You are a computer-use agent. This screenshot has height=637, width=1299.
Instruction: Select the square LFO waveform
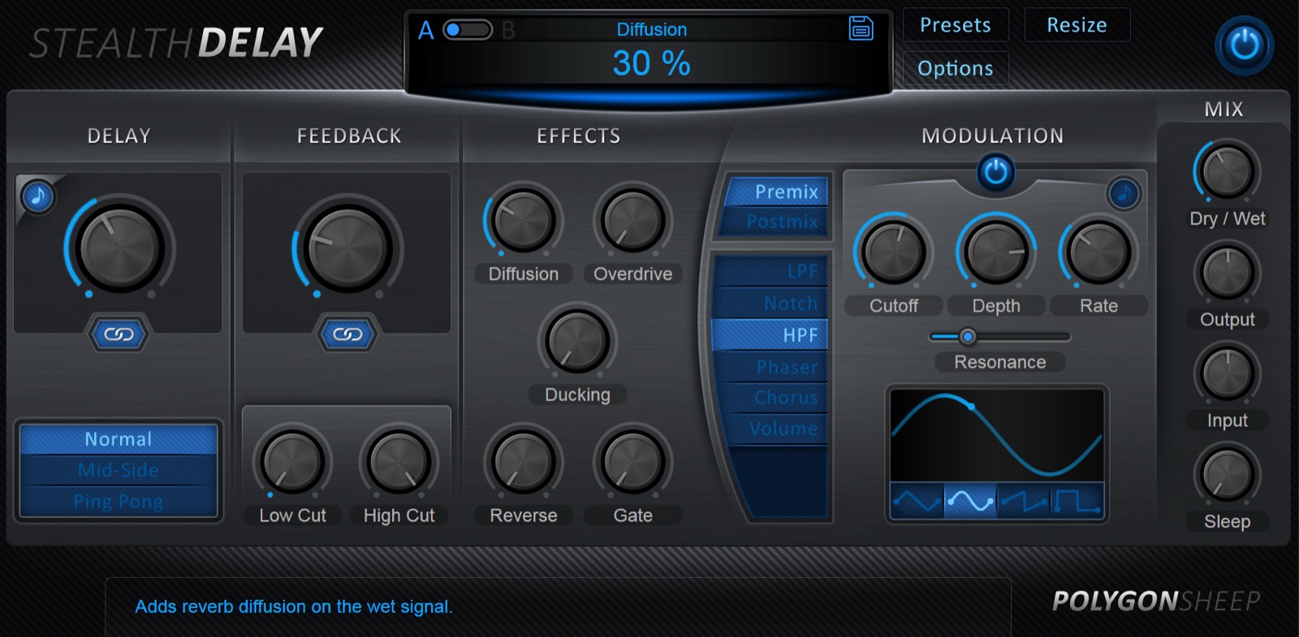(x=1077, y=501)
